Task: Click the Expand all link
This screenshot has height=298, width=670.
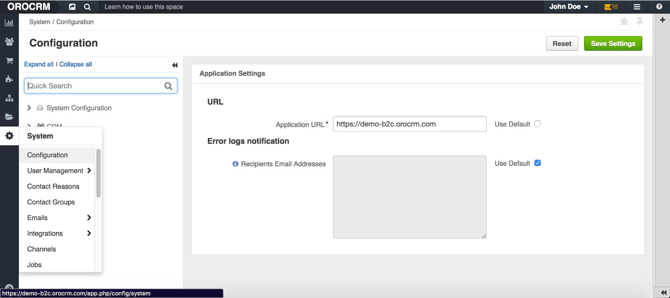Action: pos(39,64)
